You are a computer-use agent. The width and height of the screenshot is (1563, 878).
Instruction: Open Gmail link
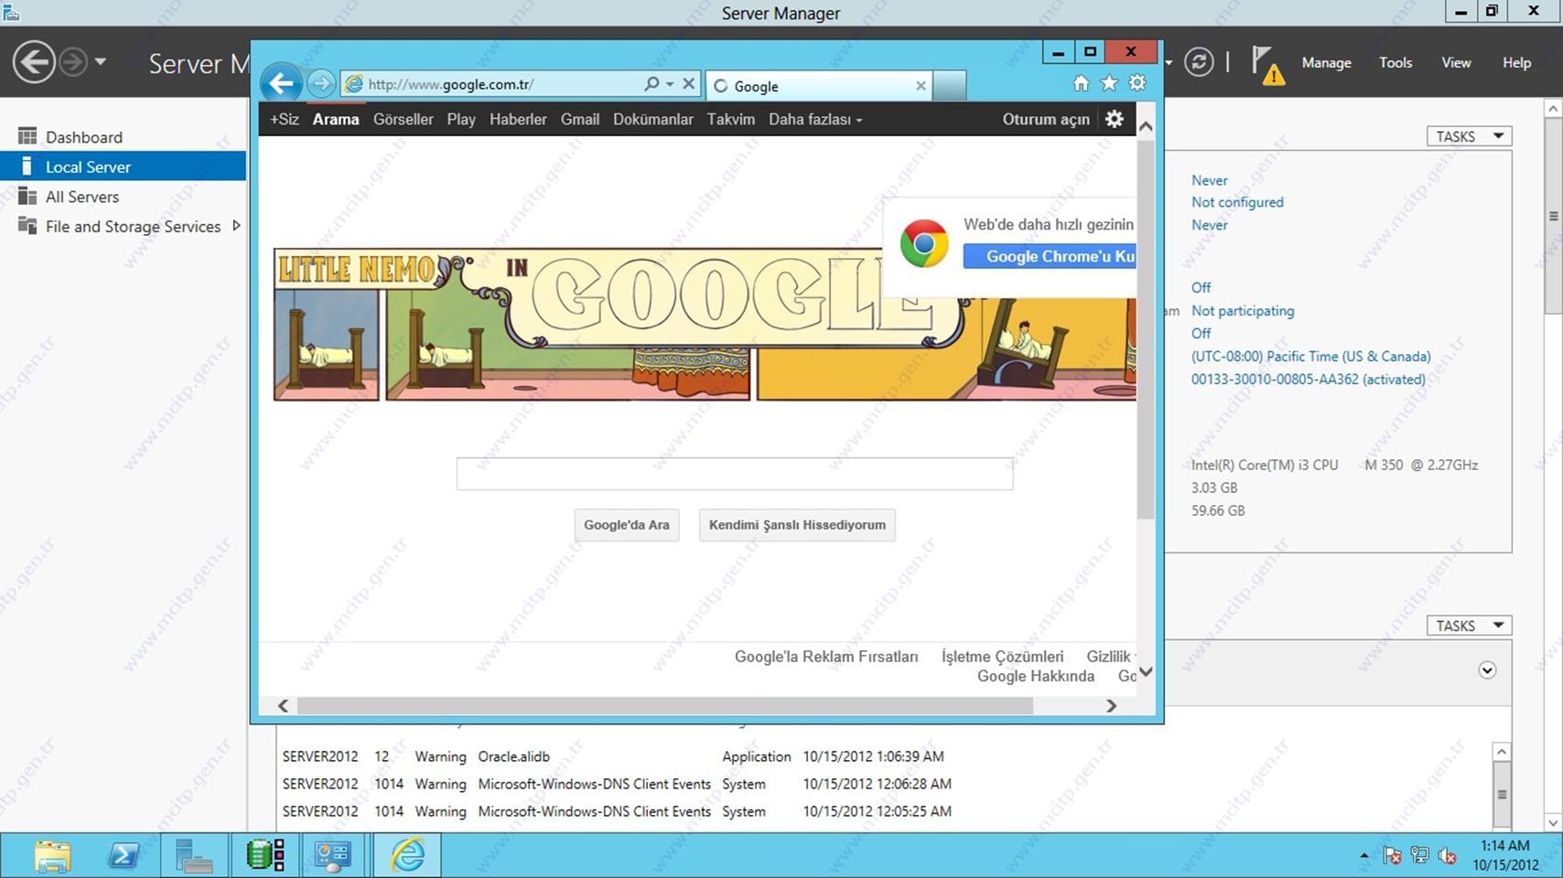click(580, 120)
